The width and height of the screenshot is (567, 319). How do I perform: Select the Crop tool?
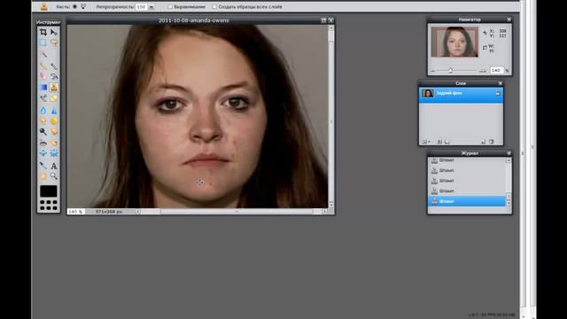(x=43, y=32)
